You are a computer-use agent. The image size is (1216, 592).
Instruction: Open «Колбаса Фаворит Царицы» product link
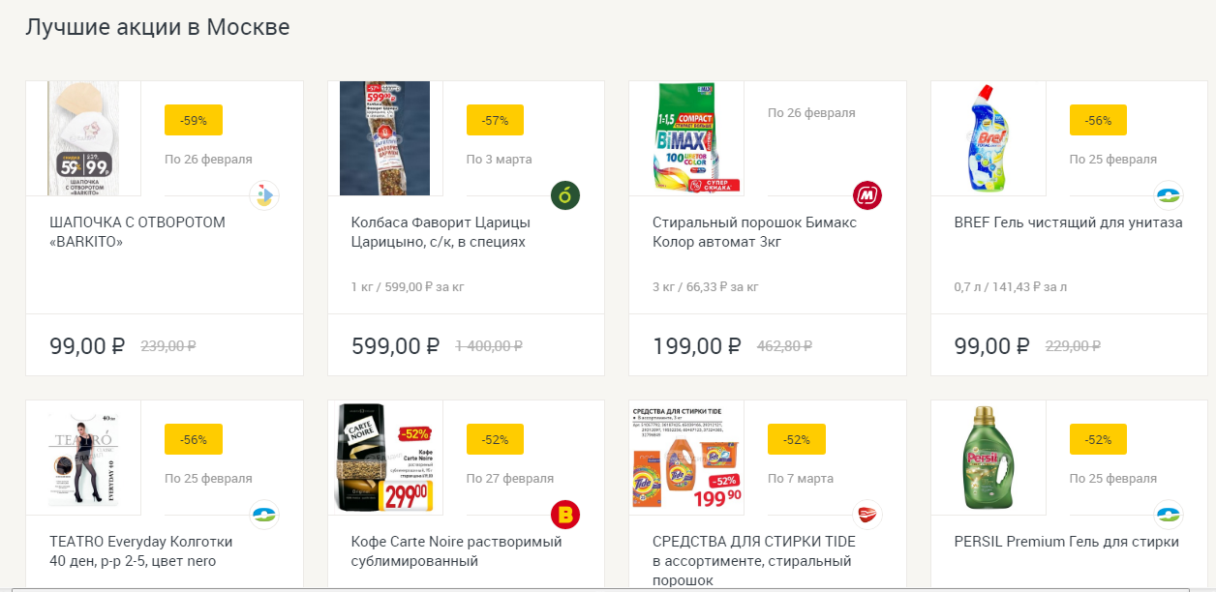click(441, 232)
